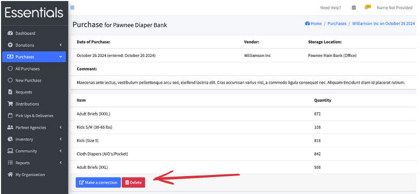Click quantity value 672
Screen dimensions: 420x194
click(317, 114)
